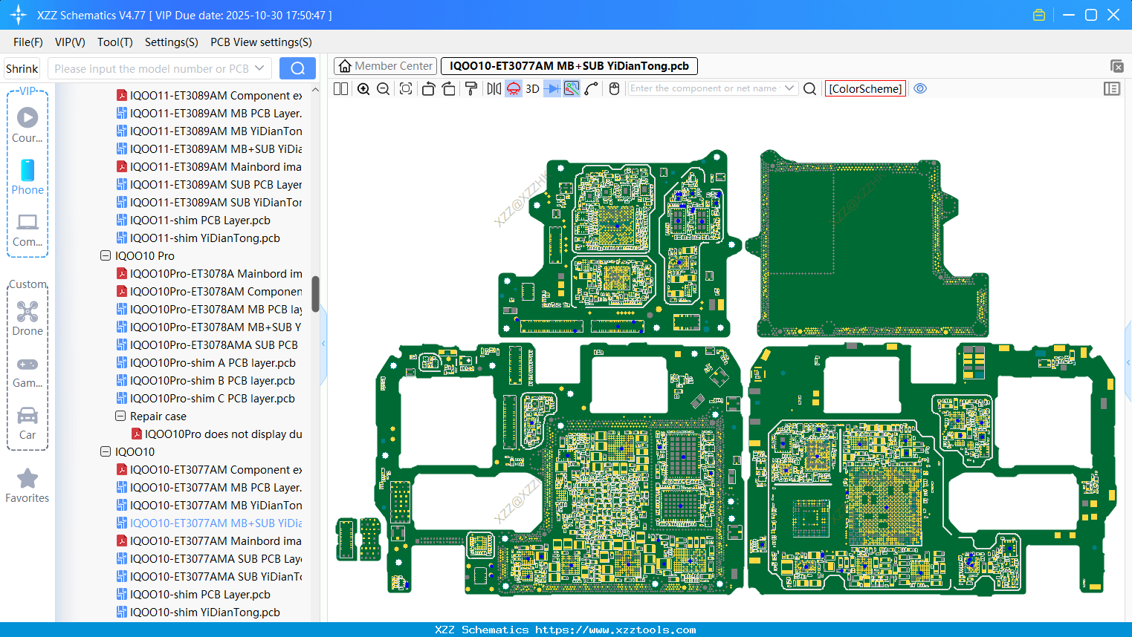Open the Course category in the sidebar
The height and width of the screenshot is (637, 1132).
point(28,125)
